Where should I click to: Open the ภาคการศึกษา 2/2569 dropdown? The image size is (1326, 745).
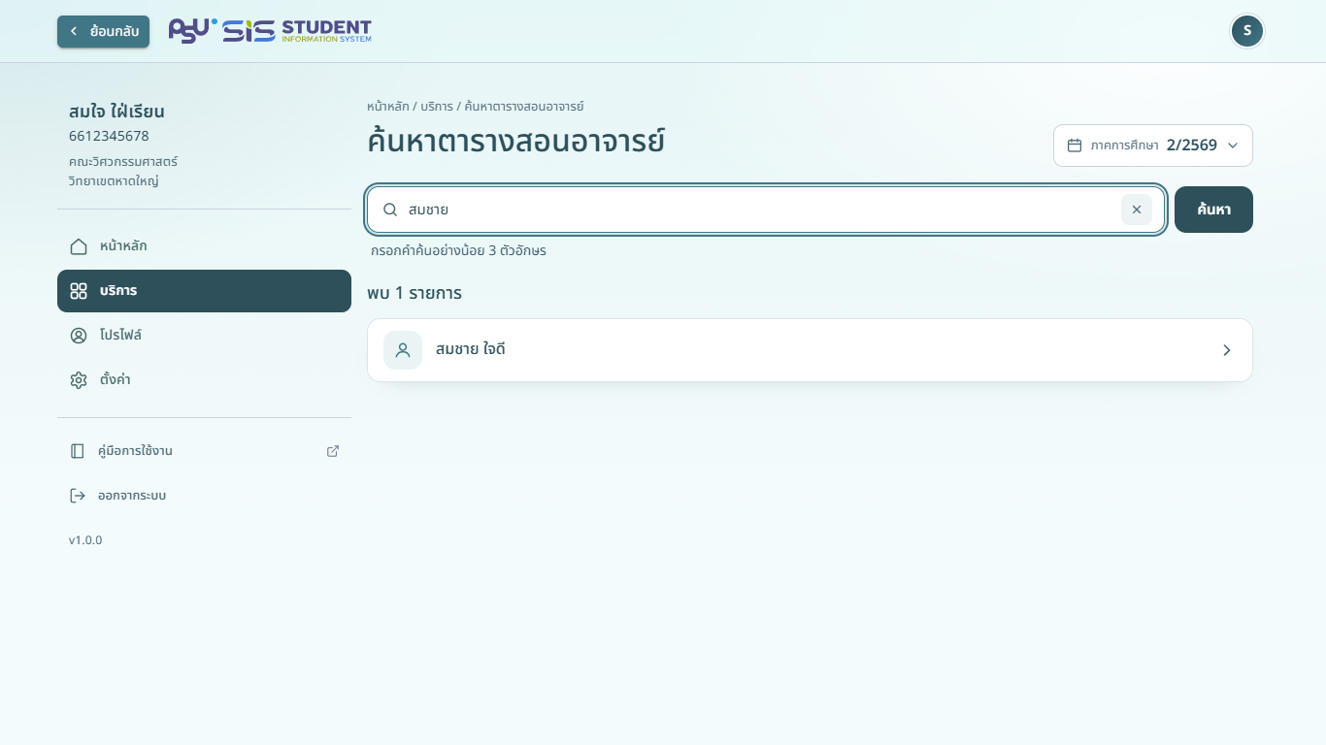coord(1153,146)
